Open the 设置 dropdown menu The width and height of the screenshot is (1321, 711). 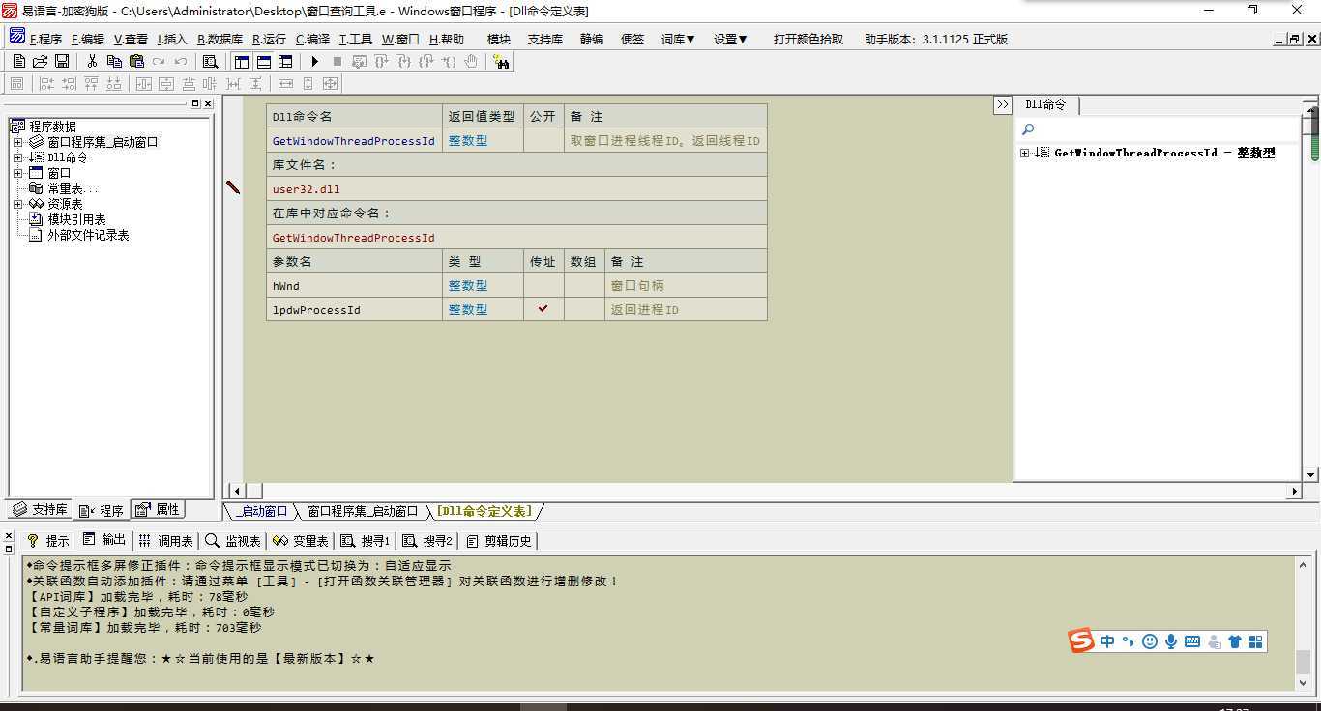[x=730, y=39]
